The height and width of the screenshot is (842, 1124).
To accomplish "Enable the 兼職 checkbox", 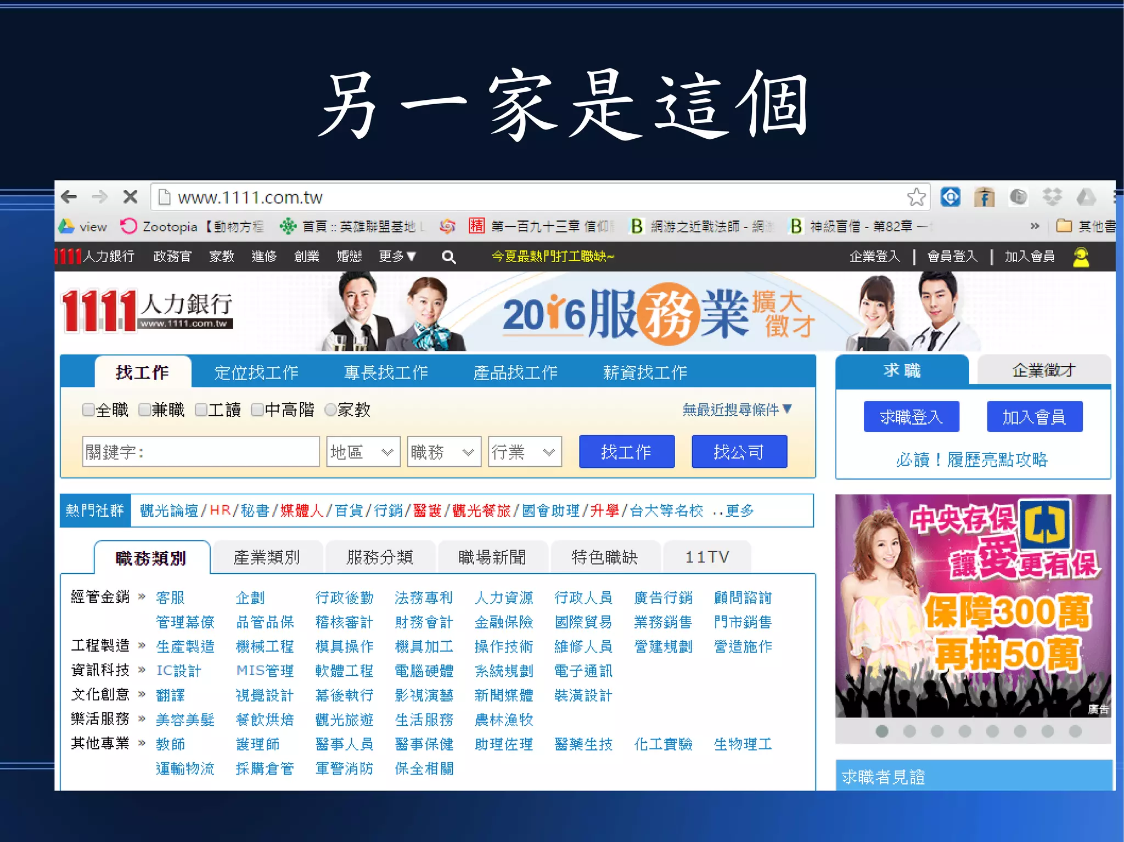I will pyautogui.click(x=144, y=410).
